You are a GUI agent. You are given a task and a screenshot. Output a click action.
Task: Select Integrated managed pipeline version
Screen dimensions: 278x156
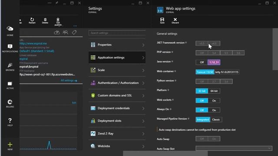203,120
